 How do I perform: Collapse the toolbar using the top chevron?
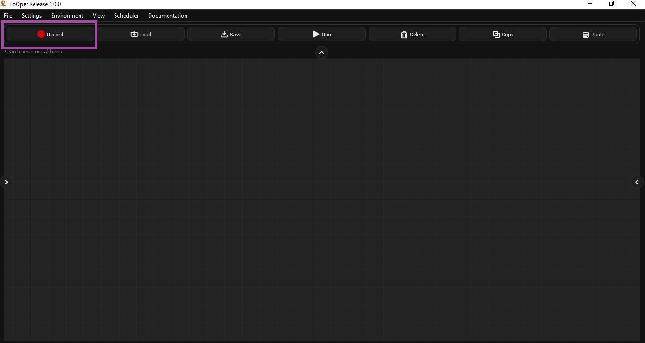[321, 52]
